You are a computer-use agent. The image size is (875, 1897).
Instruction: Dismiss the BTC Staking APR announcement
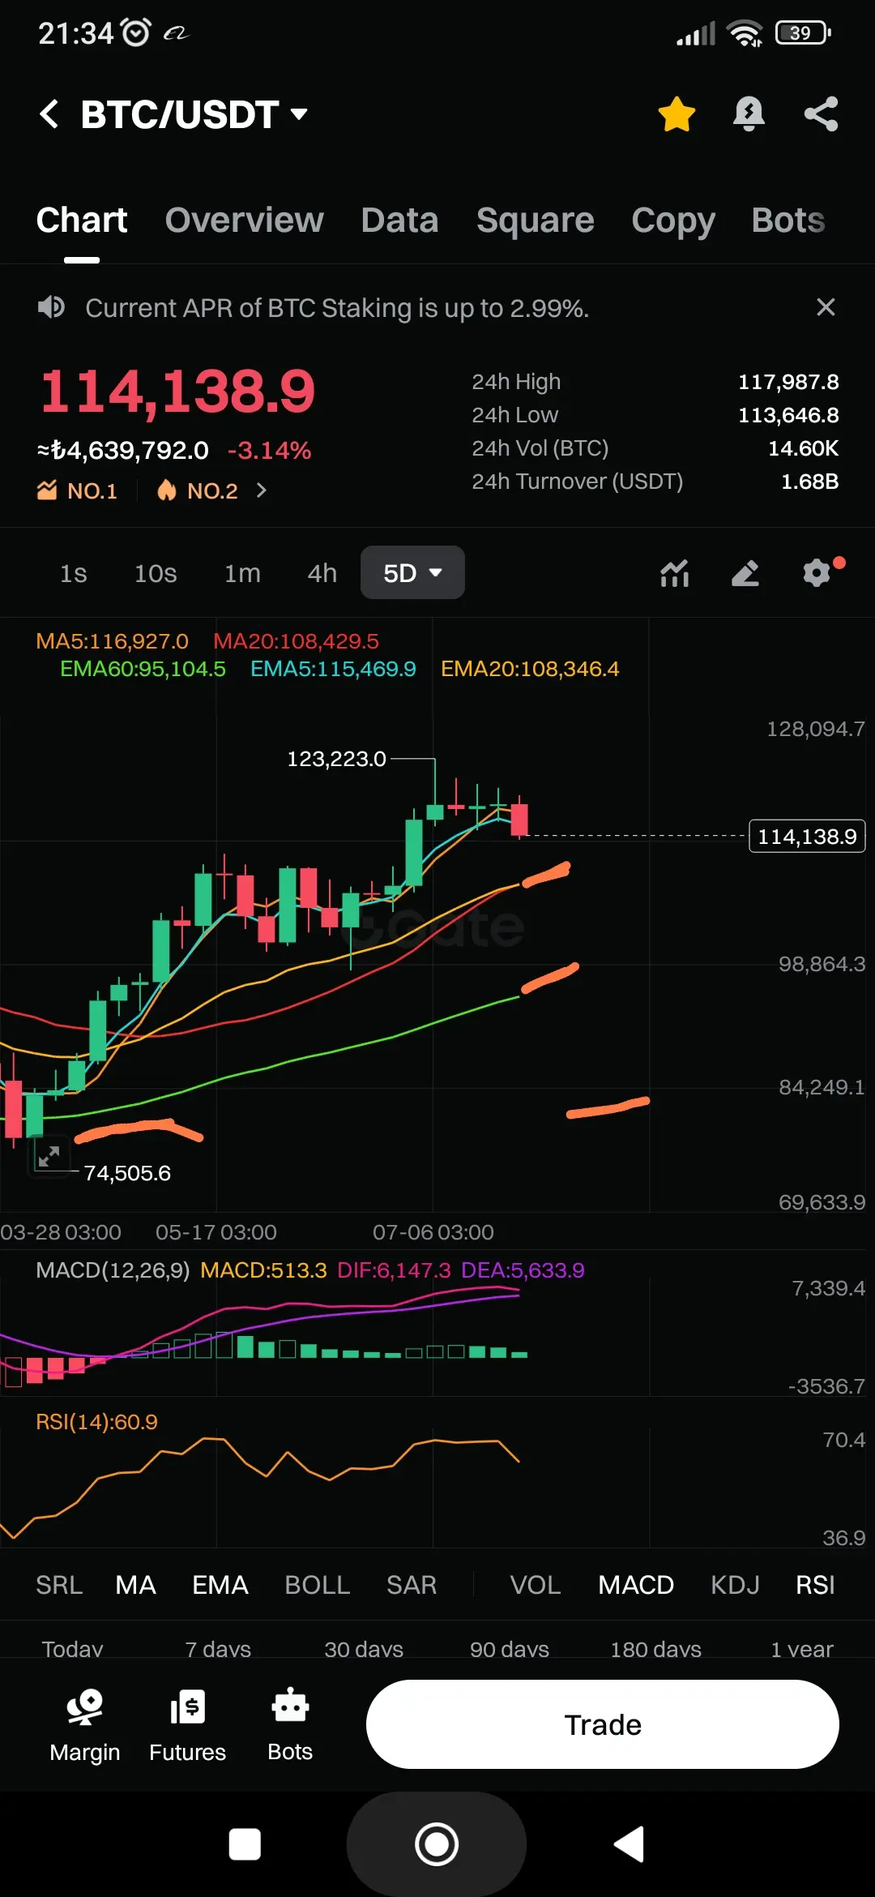pyautogui.click(x=826, y=307)
